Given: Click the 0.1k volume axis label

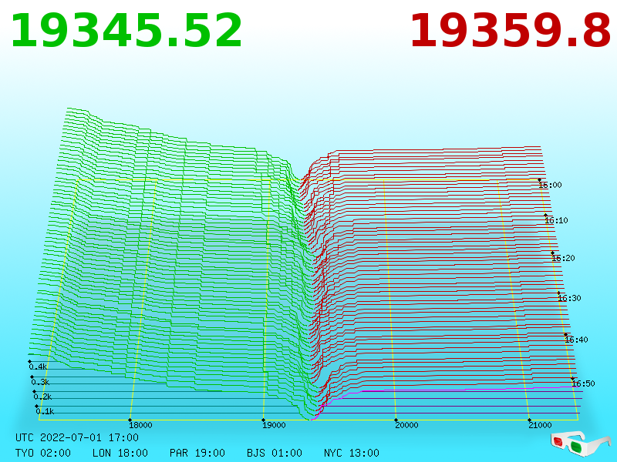Looking at the screenshot, I should coord(45,411).
